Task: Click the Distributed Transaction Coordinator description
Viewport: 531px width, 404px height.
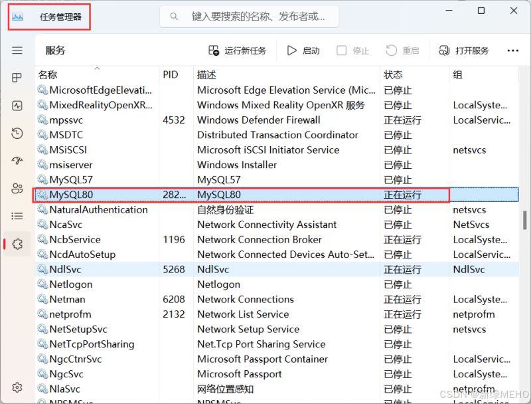Action: point(277,135)
